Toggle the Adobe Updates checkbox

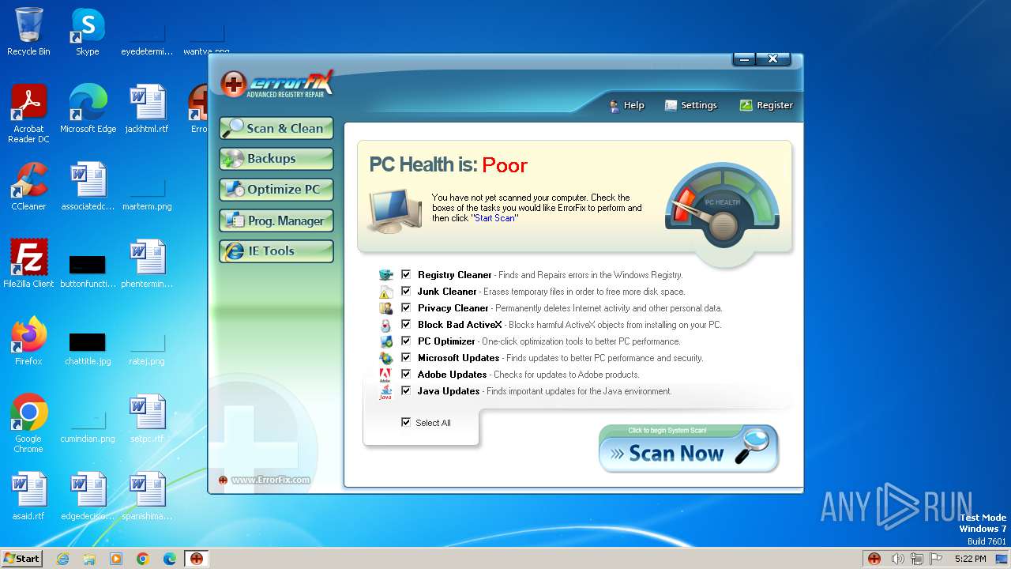tap(406, 374)
